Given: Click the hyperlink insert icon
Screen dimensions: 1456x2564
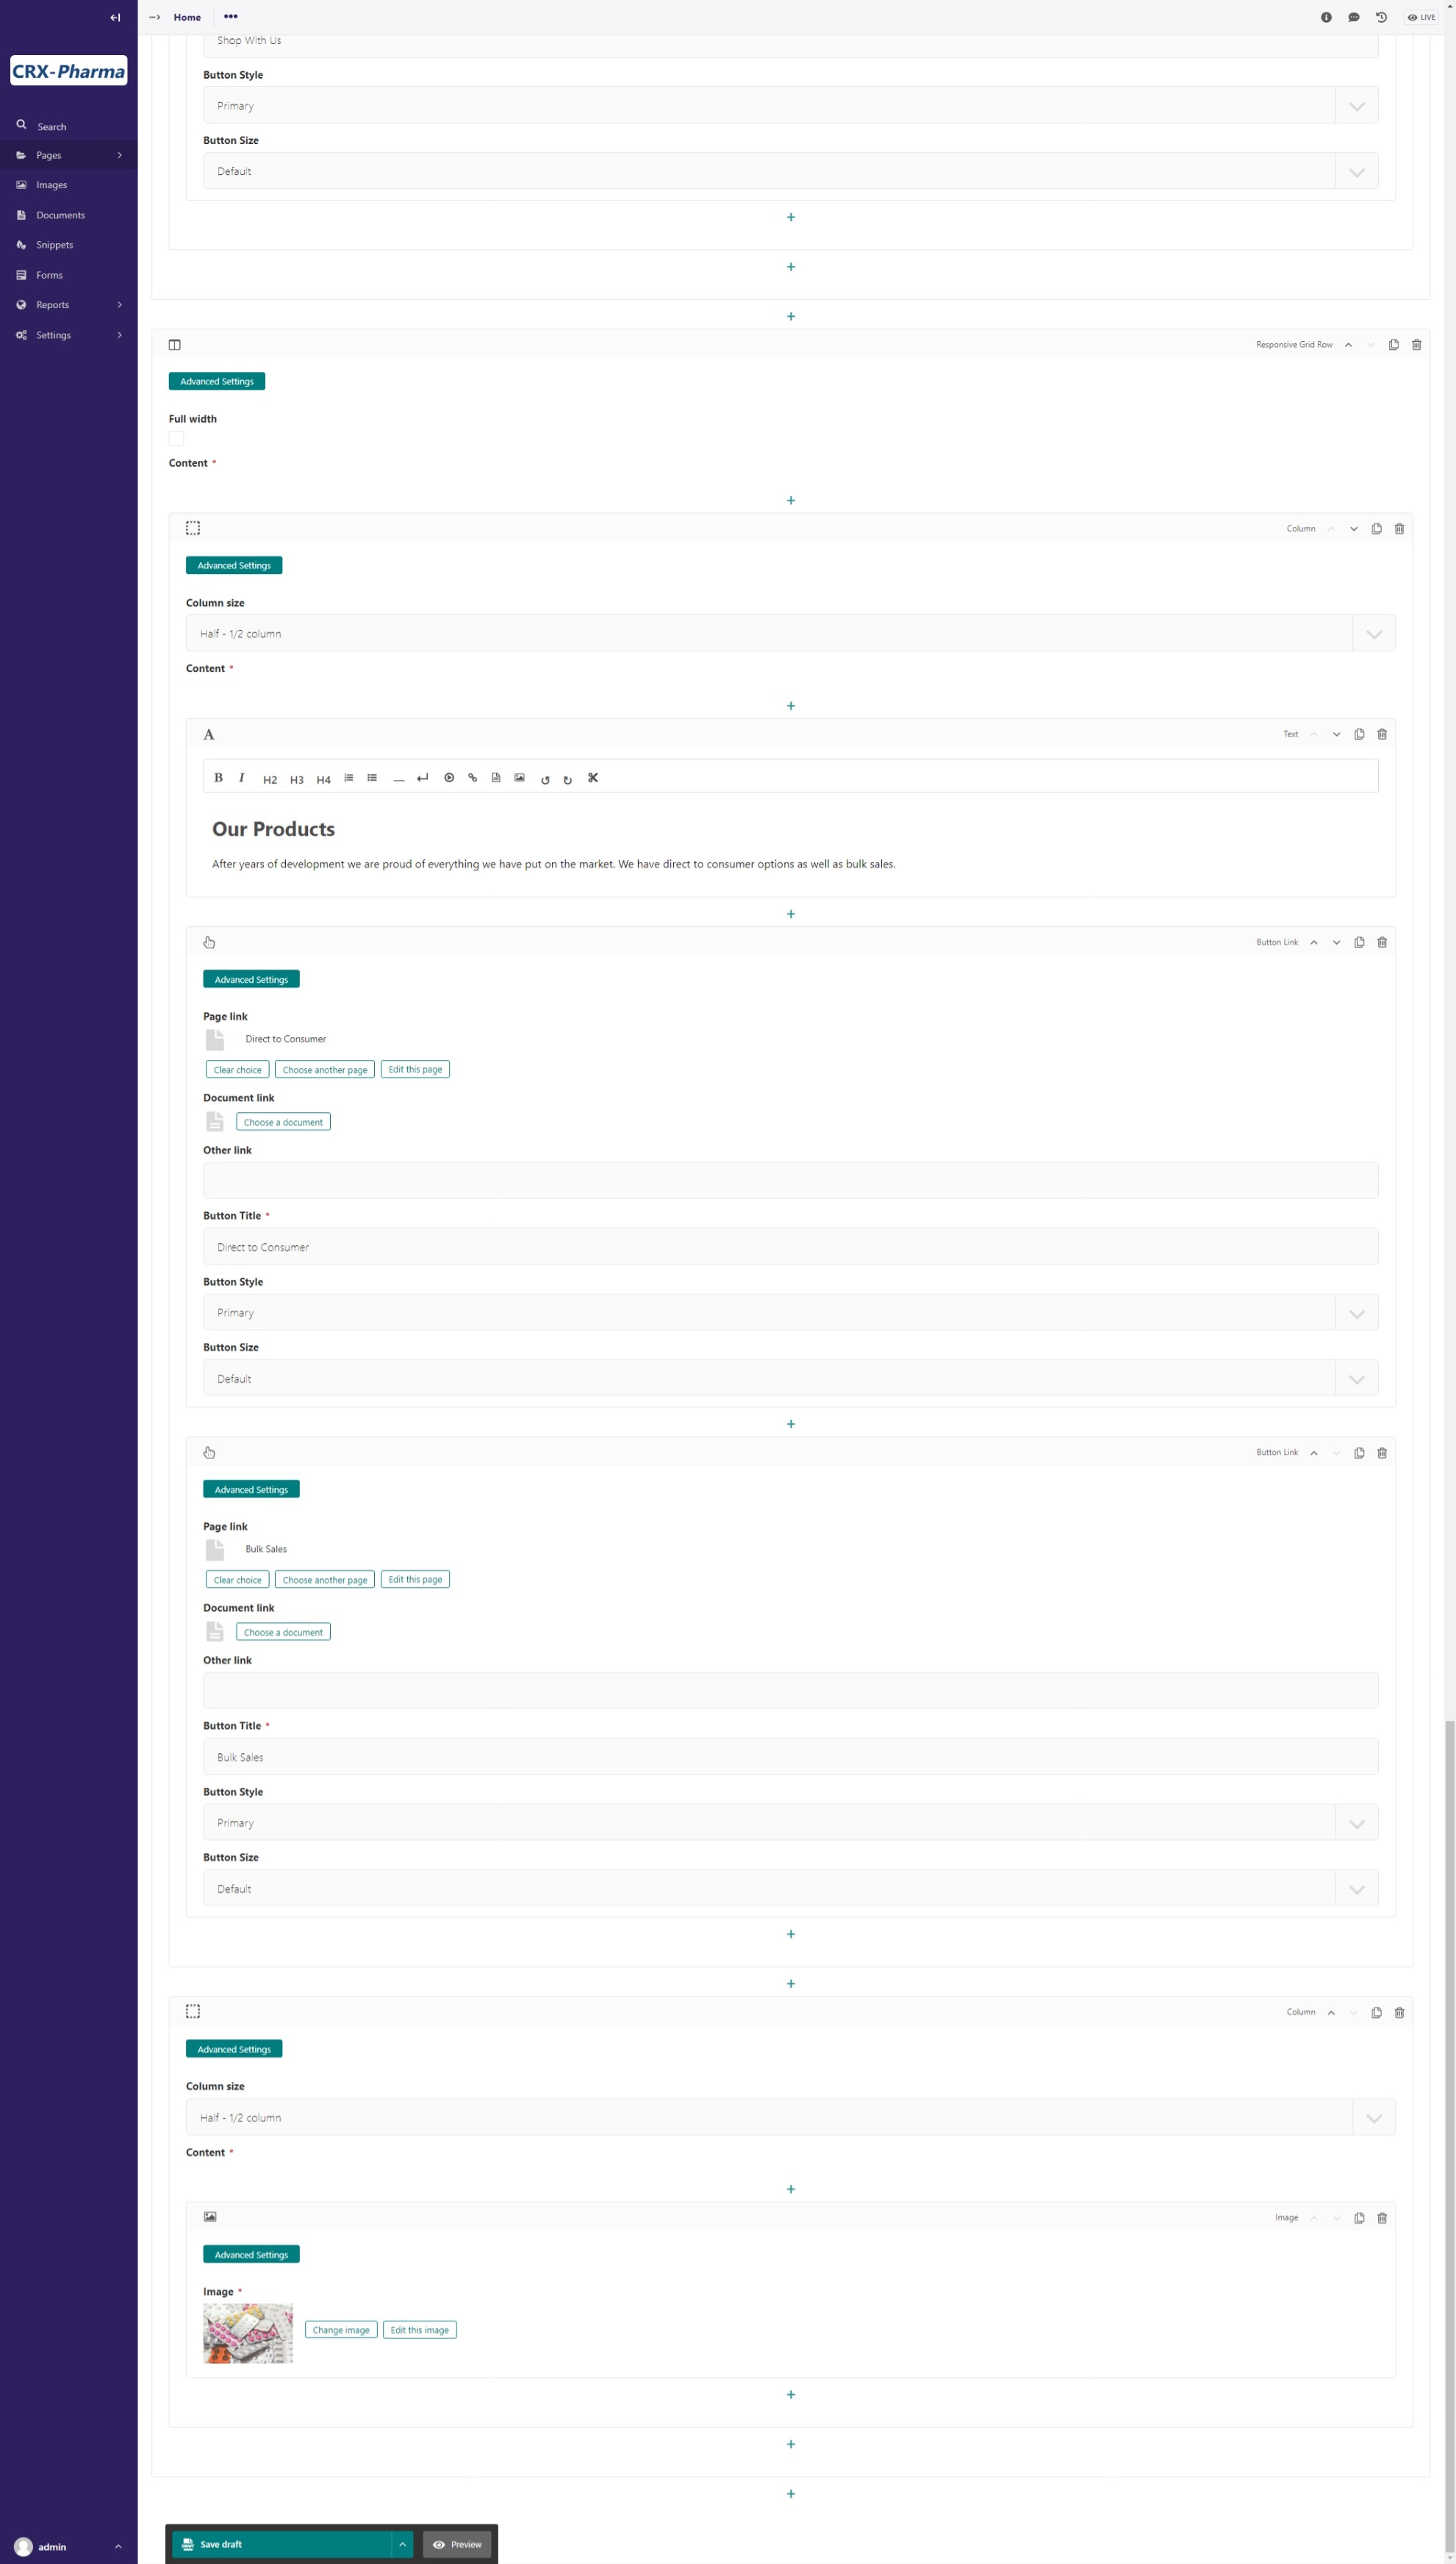Looking at the screenshot, I should click(473, 778).
